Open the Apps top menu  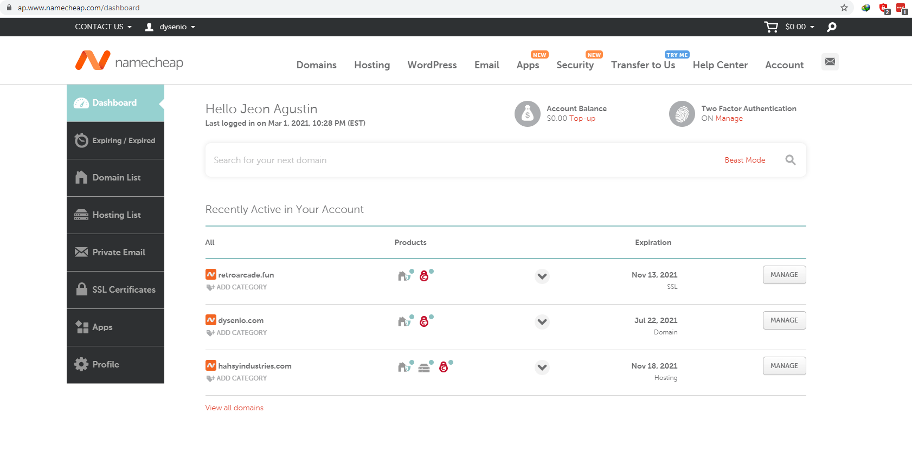[x=528, y=65]
